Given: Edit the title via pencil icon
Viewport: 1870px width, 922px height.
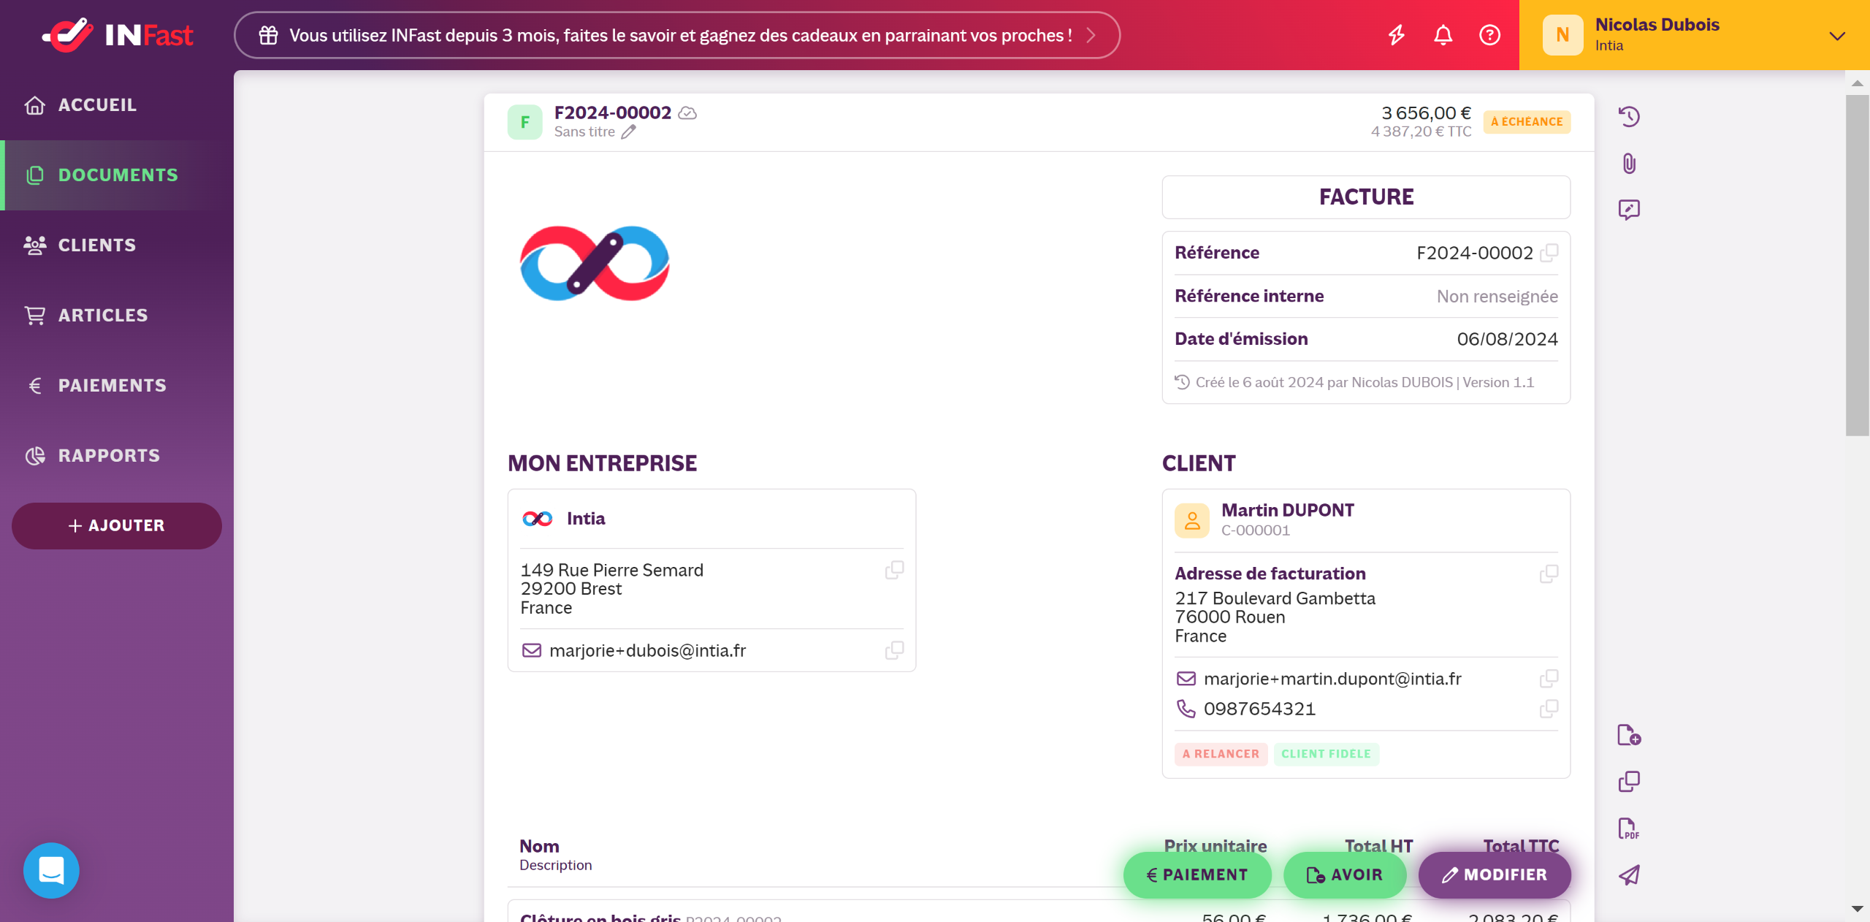Looking at the screenshot, I should pos(629,132).
